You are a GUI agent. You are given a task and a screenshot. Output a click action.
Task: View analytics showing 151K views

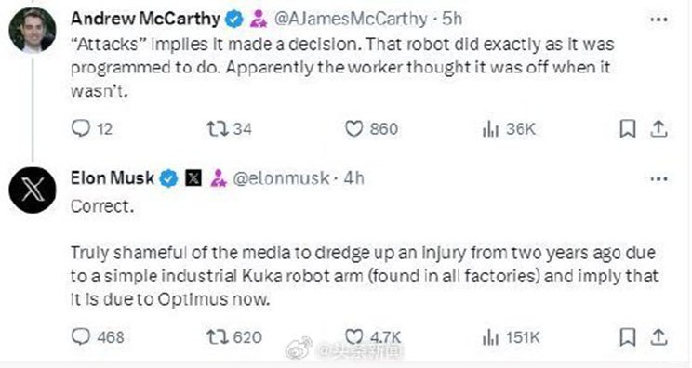pyautogui.click(x=511, y=337)
